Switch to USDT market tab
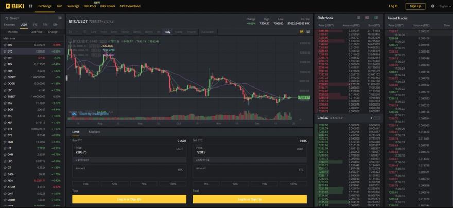 pyautogui.click(x=24, y=25)
